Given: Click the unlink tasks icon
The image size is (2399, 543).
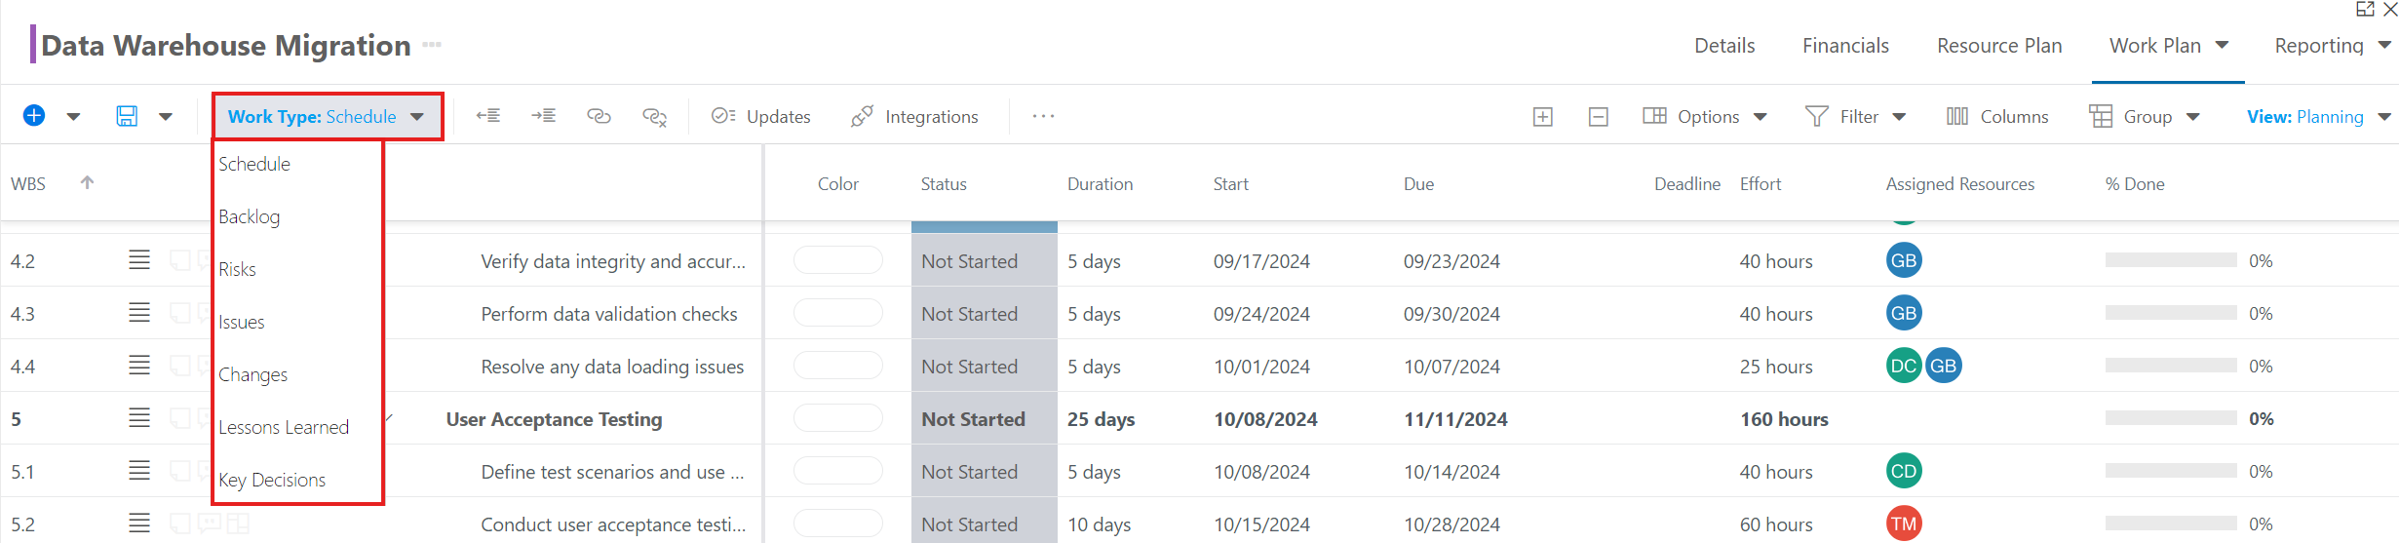Looking at the screenshot, I should 655,117.
